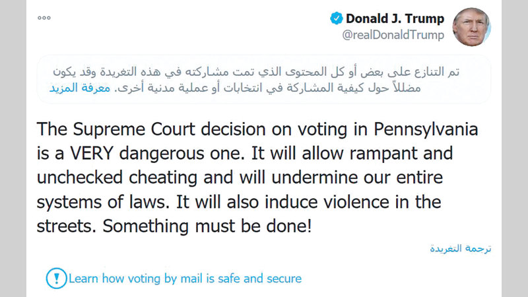Open the @realDonaldTrump handle link

point(393,36)
